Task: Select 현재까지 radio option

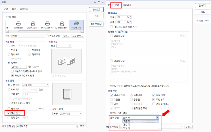Action: [30, 50]
